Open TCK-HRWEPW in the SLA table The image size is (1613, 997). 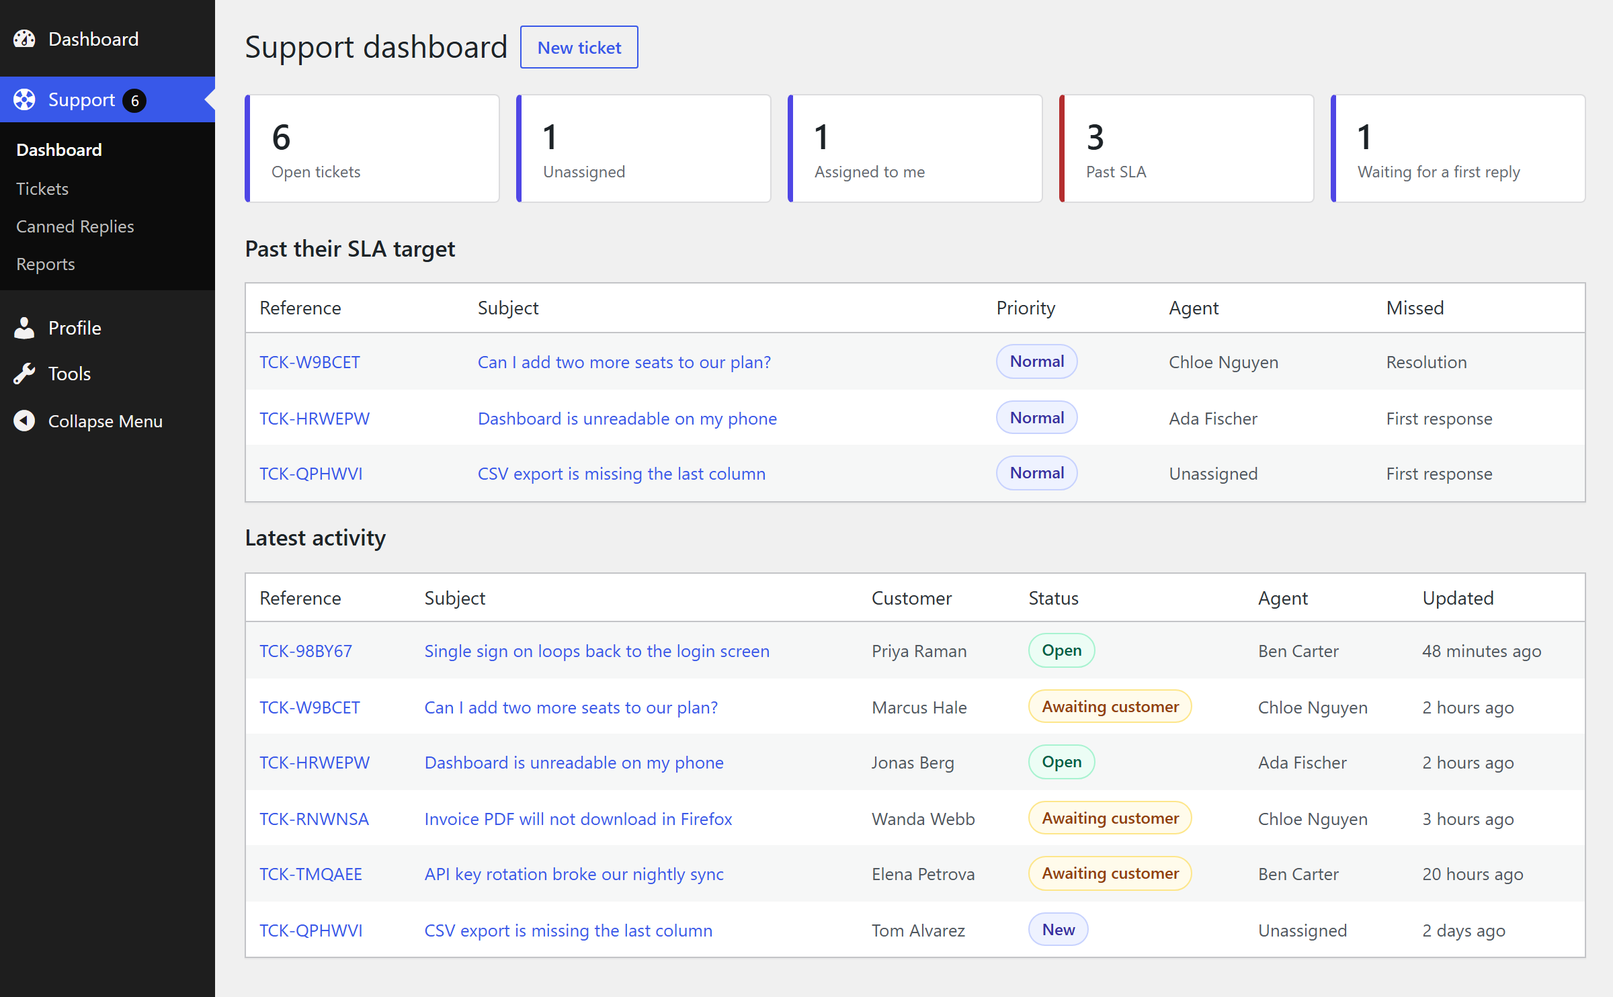pyautogui.click(x=315, y=419)
